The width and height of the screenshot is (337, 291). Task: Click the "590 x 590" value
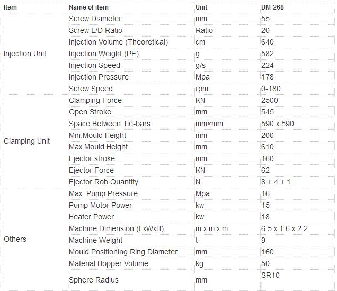pos(278,124)
